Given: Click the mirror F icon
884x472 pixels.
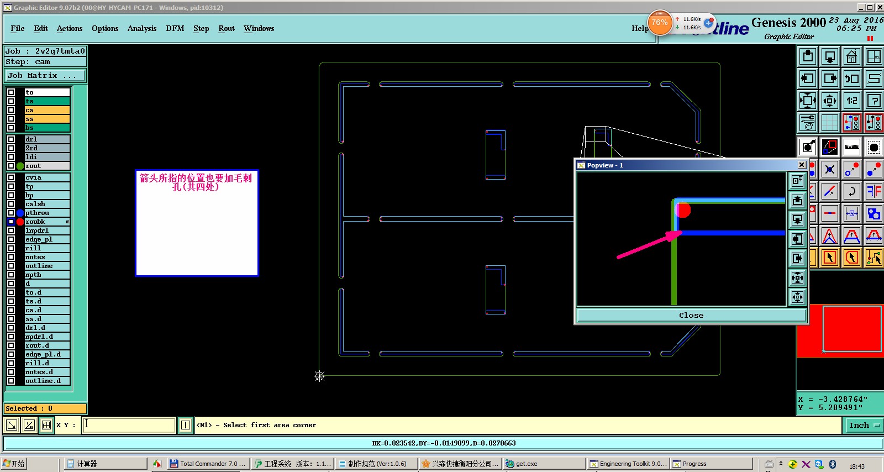Looking at the screenshot, I should 874,191.
